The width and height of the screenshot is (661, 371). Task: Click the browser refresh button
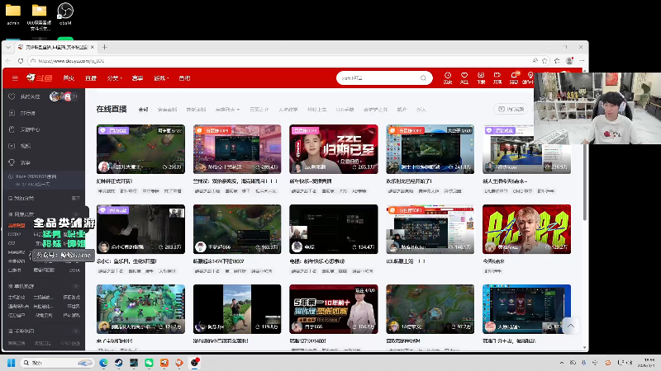21,61
